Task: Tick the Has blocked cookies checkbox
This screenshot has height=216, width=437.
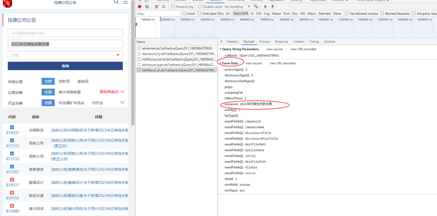Action: (347, 13)
